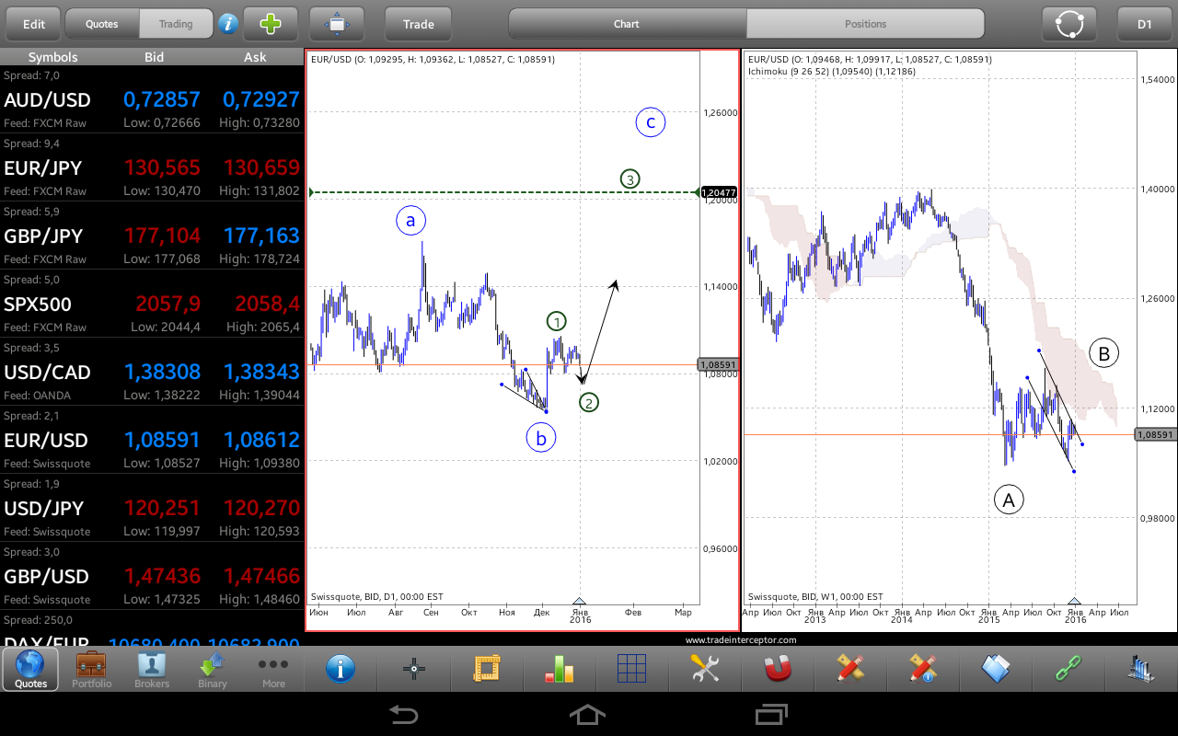The image size is (1178, 736).
Task: Toggle the chart layout move icon
Action: pos(337,24)
